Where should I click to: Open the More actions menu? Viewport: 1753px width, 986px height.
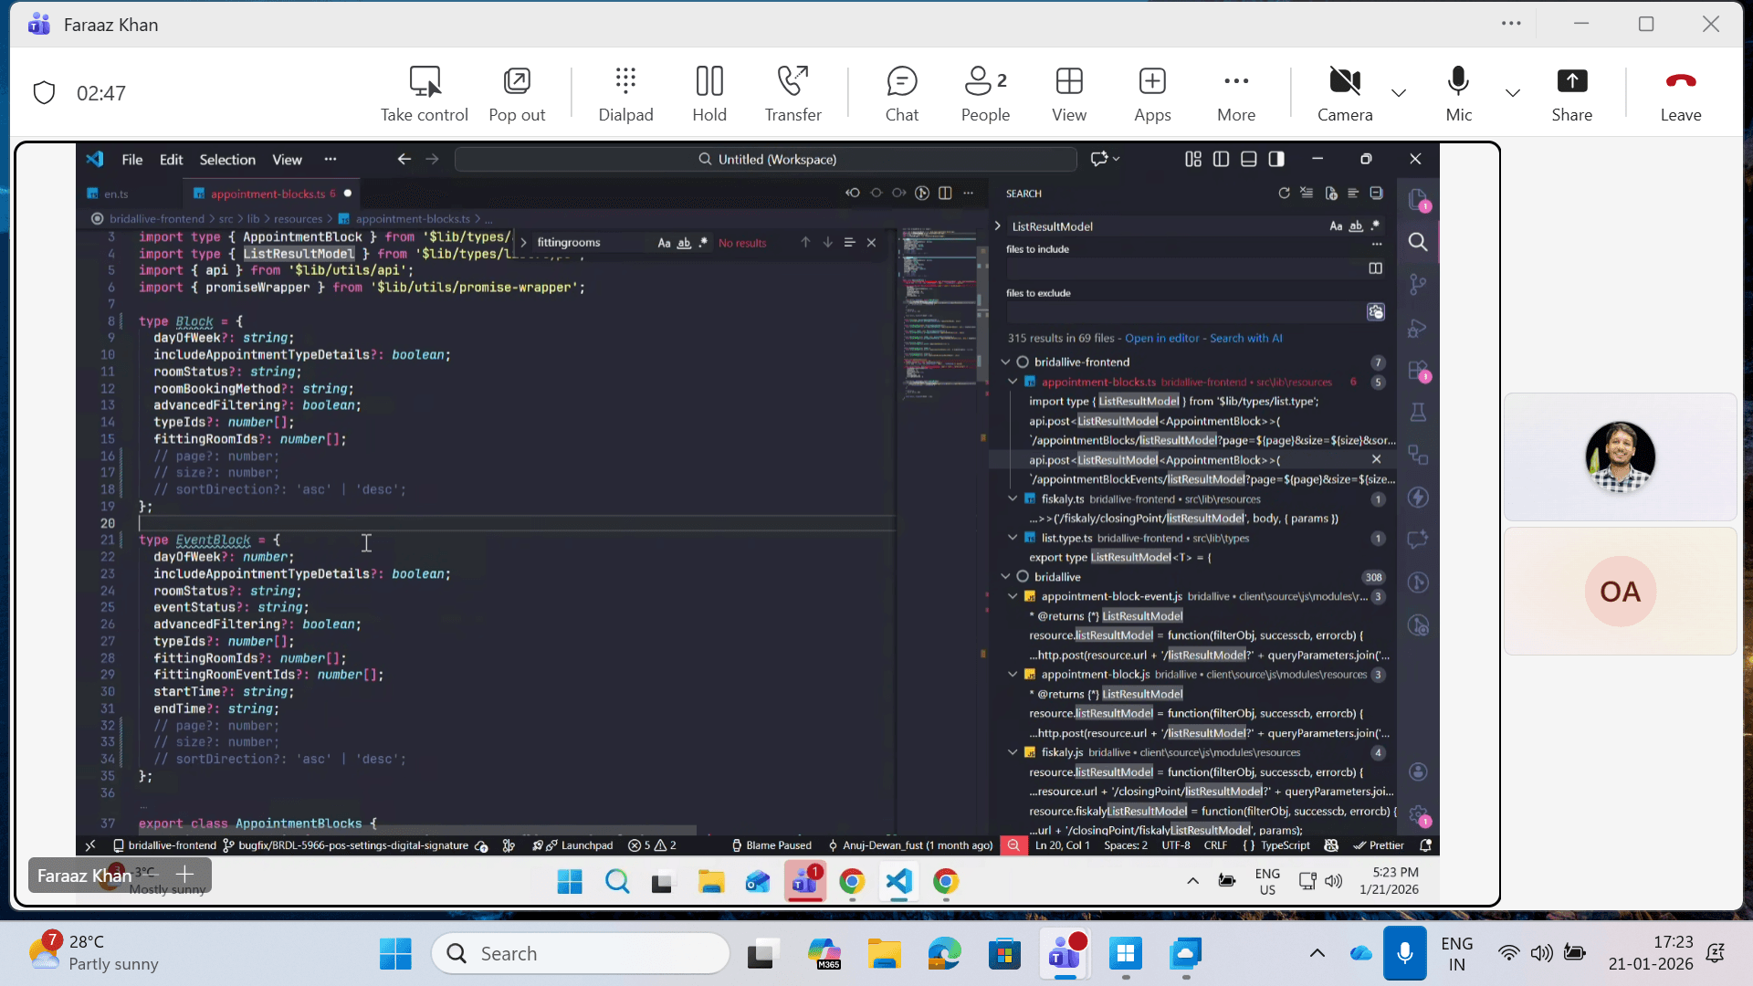coord(1236,93)
